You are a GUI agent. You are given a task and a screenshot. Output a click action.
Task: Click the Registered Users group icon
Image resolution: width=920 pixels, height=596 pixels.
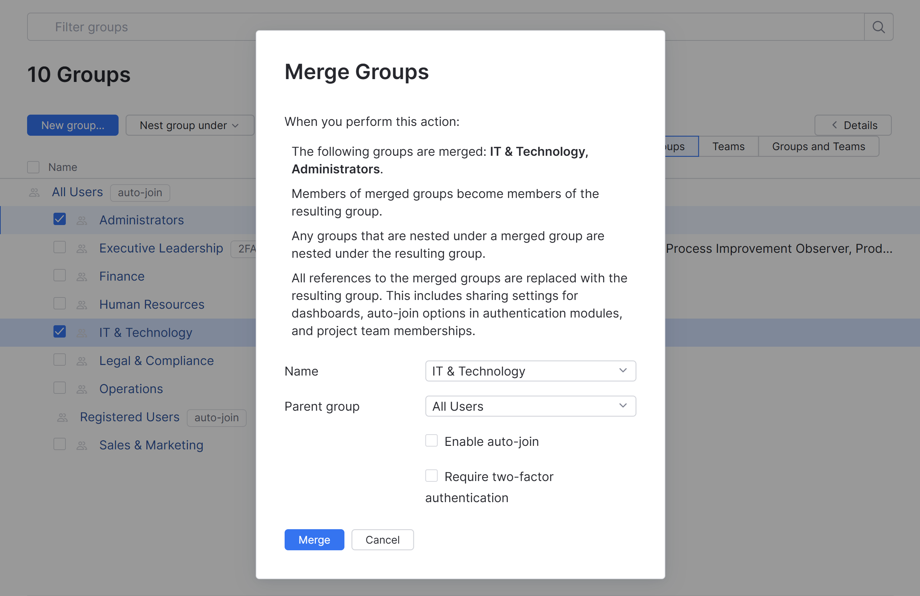click(62, 417)
